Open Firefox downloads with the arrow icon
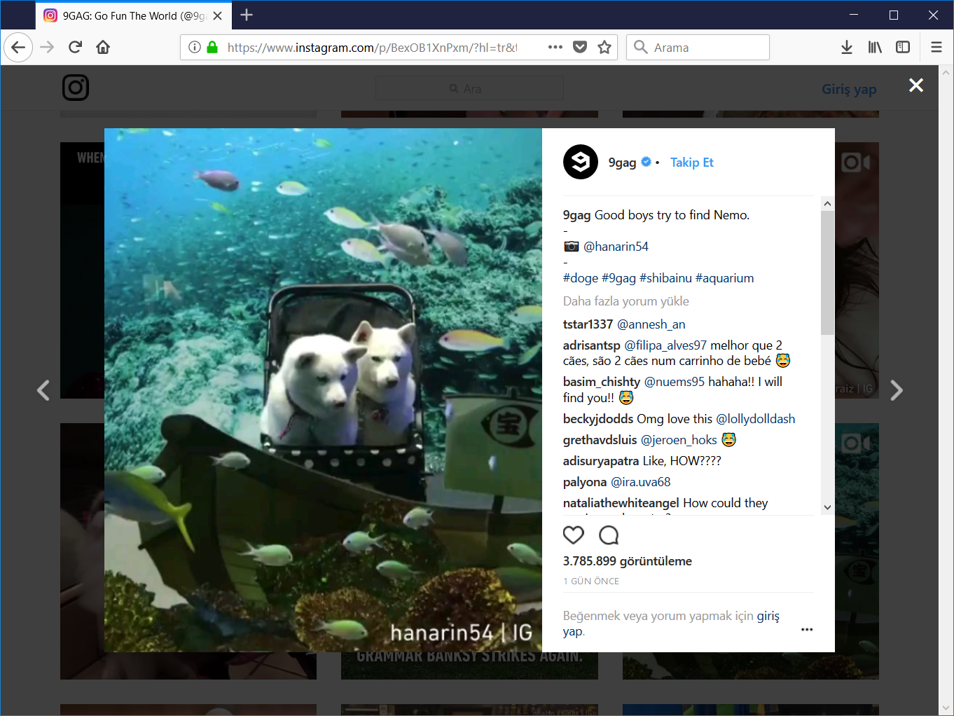 pos(847,46)
